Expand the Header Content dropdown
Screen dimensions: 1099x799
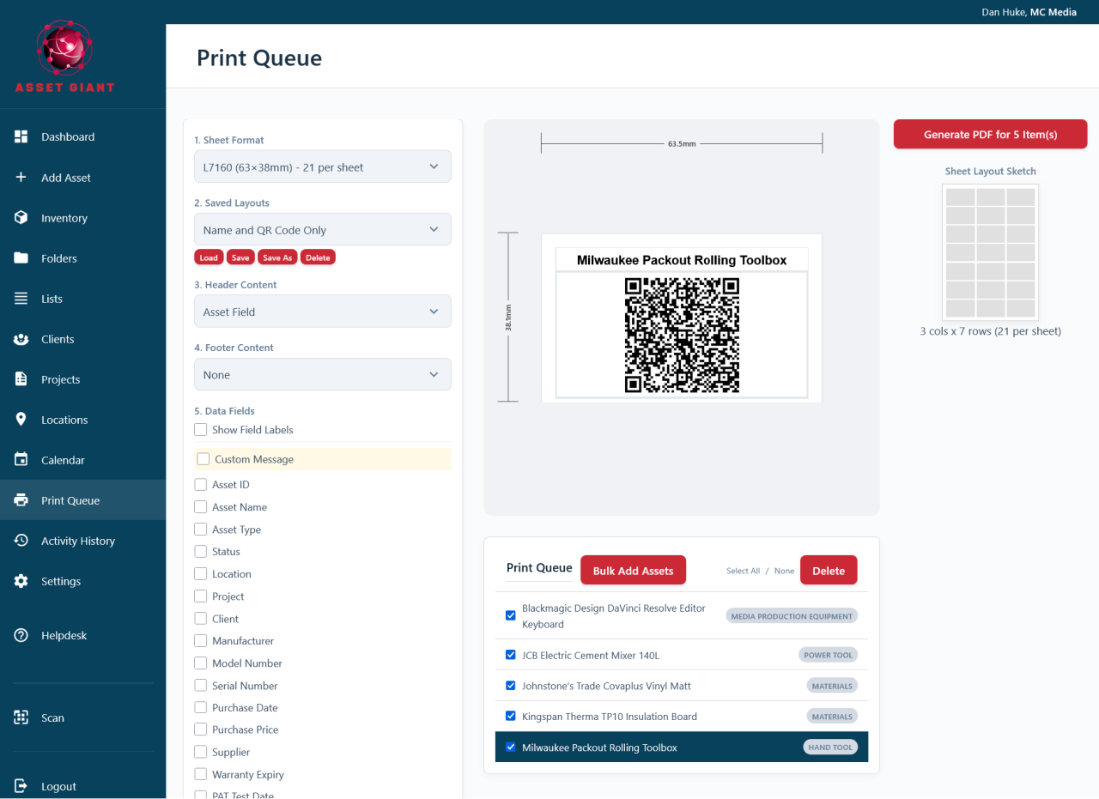(x=323, y=312)
